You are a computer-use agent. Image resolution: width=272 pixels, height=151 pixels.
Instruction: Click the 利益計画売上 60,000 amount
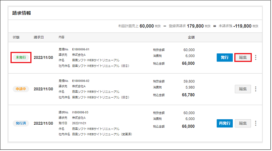(146, 26)
